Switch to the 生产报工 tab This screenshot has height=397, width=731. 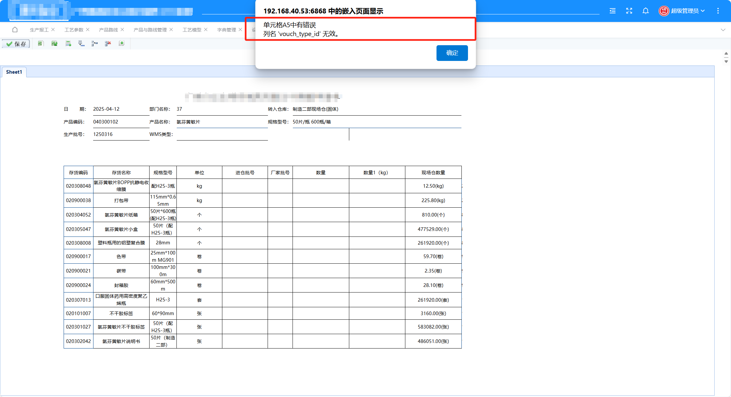point(39,30)
